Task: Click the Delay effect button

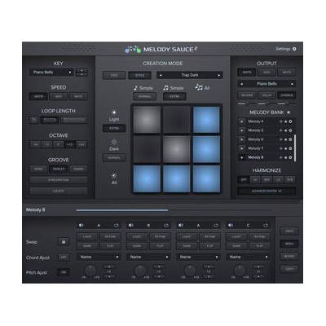Action: pyautogui.click(x=267, y=95)
